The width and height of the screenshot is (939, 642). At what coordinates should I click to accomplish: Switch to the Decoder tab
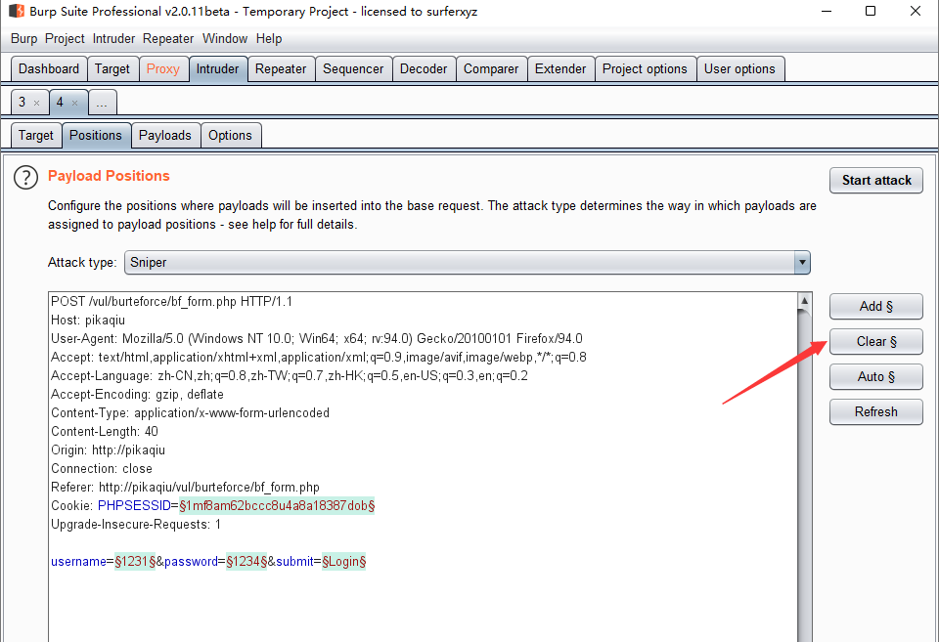click(424, 68)
